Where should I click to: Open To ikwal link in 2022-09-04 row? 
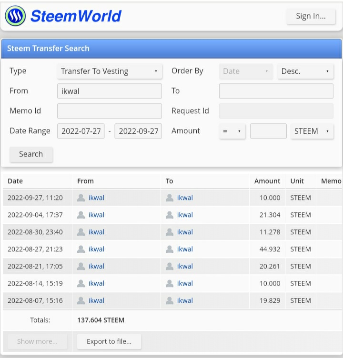tap(185, 215)
